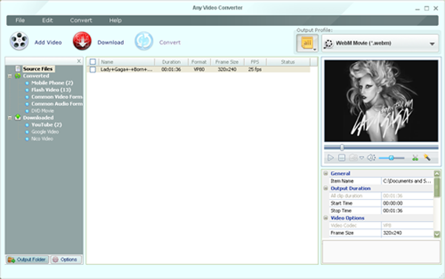The image size is (445, 279).
Task: Open the 'all' output profile category button
Action: [307, 43]
